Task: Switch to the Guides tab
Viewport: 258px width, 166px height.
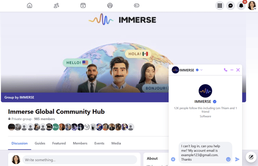Action: tap(40, 143)
